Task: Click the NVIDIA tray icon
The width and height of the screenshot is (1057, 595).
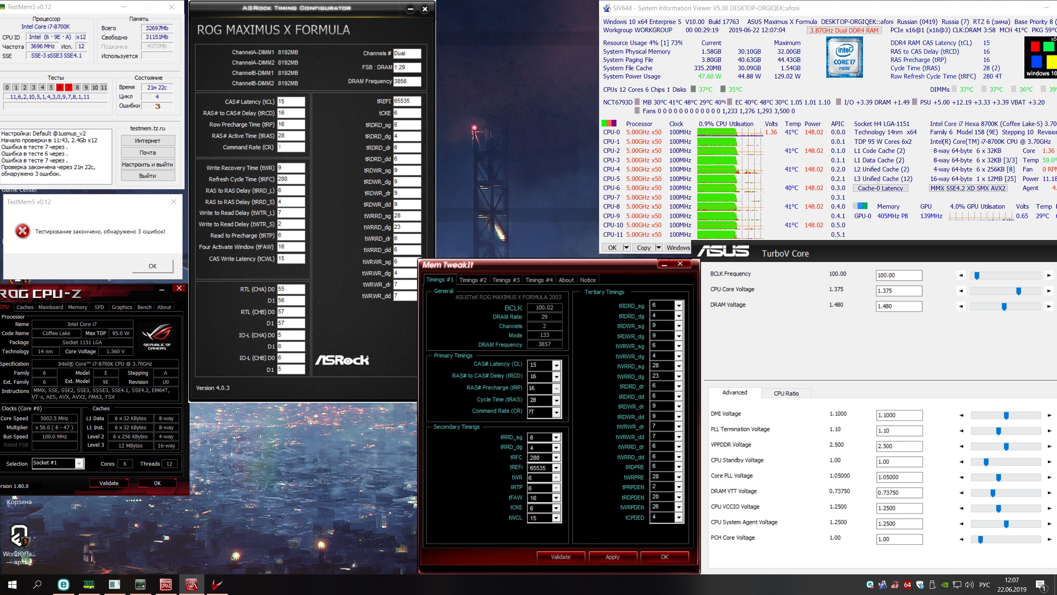Action: point(944,585)
